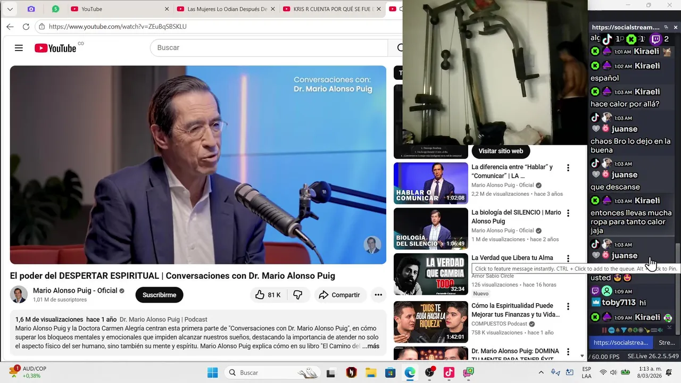The image size is (681, 383).
Task: Switch to Las Mujeres Lo Odian tab
Action: (226, 9)
